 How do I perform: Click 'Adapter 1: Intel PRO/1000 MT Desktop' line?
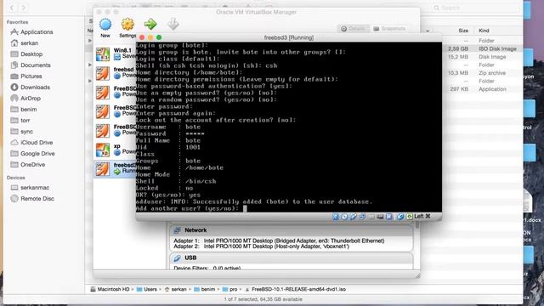[x=279, y=241]
